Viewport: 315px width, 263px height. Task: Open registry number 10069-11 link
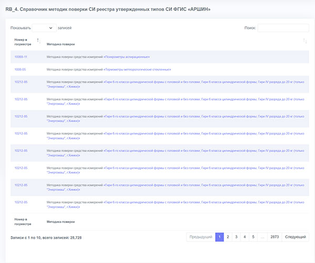[x=21, y=57]
